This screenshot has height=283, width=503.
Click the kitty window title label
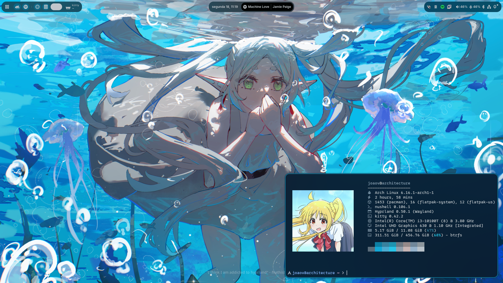point(75,5)
